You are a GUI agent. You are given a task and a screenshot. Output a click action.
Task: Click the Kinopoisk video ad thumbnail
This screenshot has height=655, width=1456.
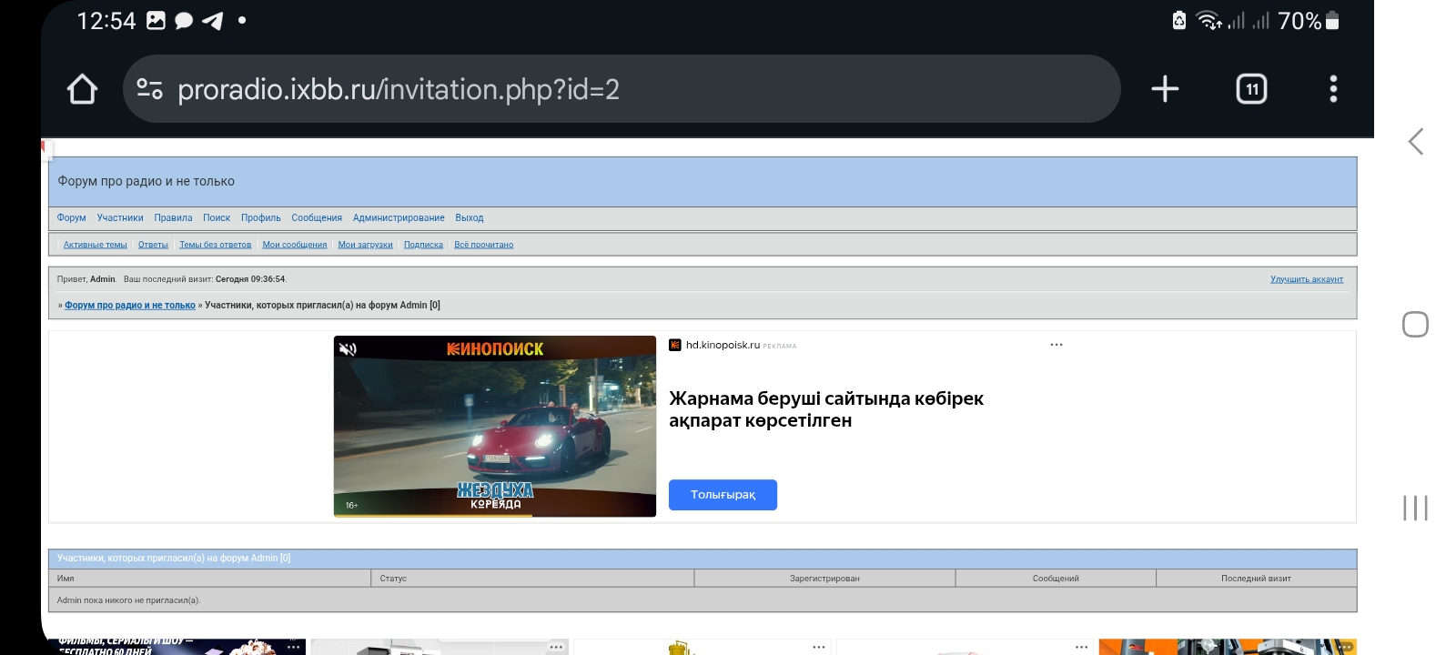pos(494,428)
